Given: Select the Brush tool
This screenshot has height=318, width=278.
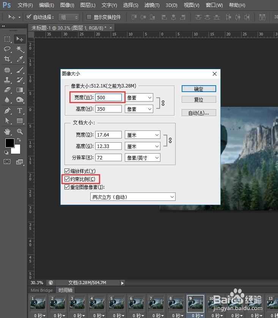Looking at the screenshot, I should pos(20,70).
